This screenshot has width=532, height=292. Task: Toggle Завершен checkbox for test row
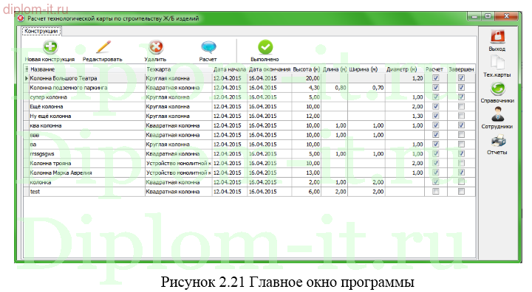coord(461,192)
